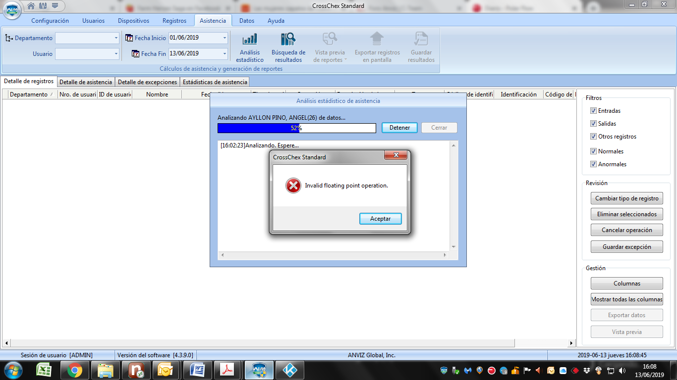Click the analysis log horizontal scrollbar
Viewport: 677px width, 380px height.
tap(334, 255)
